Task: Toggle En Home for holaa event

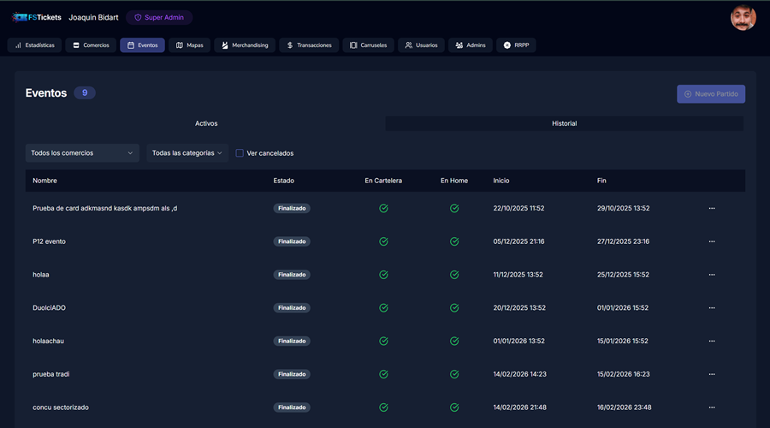Action: [x=454, y=275]
